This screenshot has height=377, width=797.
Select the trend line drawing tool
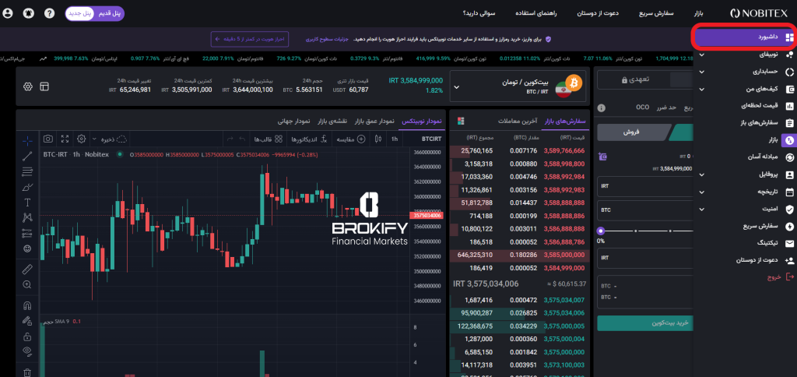click(27, 156)
